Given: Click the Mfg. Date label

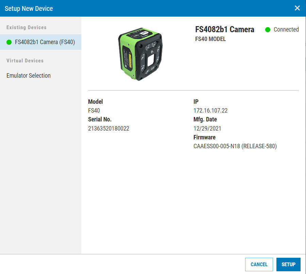Looking at the screenshot, I should (205, 119).
